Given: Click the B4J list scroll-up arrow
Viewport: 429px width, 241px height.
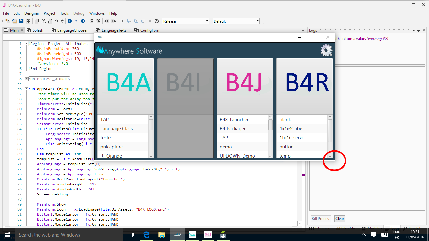Looking at the screenshot, I should pos(270,117).
